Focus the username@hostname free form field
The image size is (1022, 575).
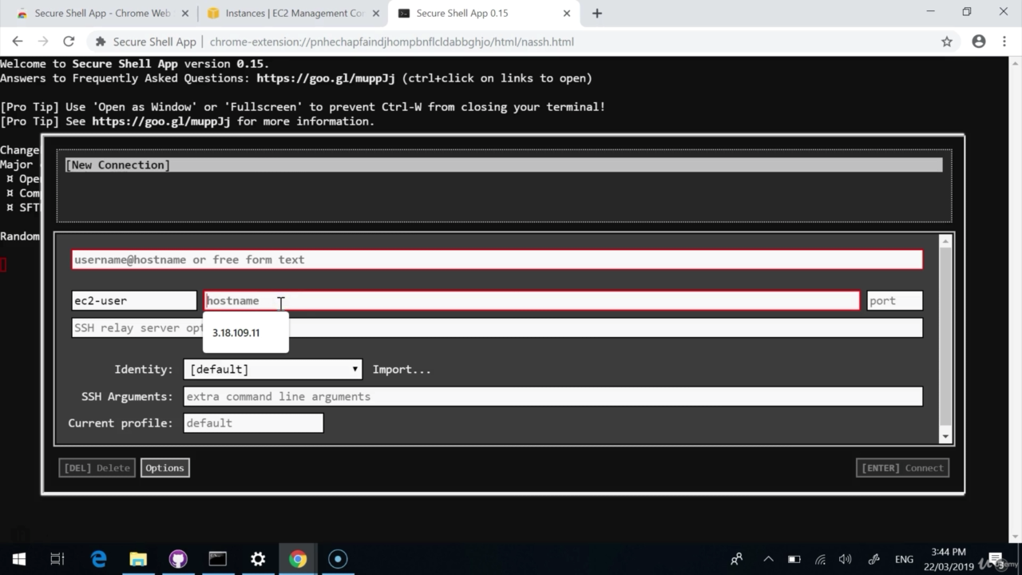(x=497, y=260)
